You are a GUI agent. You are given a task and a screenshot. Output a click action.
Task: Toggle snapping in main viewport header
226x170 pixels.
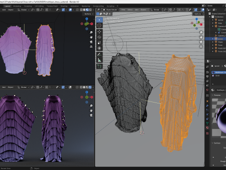[170, 10]
